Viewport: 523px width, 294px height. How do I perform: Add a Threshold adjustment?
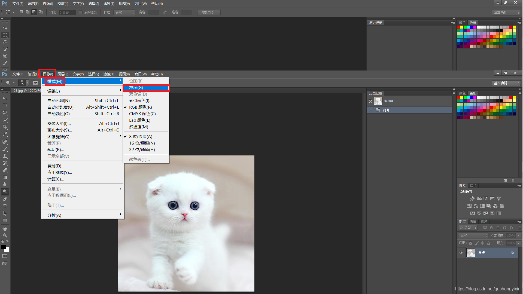click(x=486, y=213)
